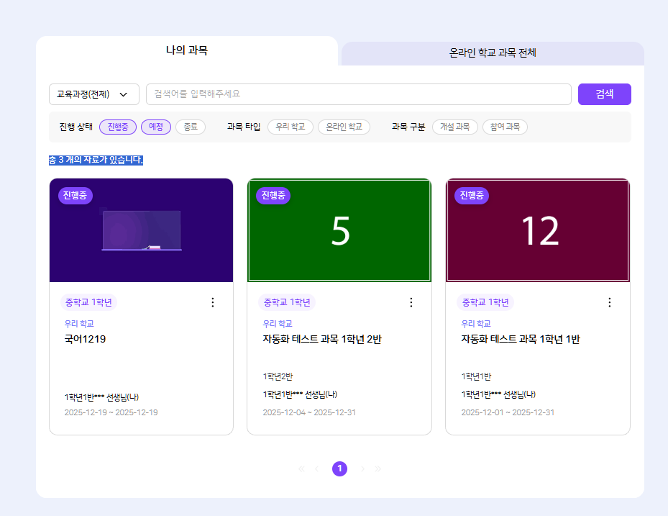Screen dimensions: 668x516
Task: Go to the last page using double-right arrow
Action: point(378,469)
